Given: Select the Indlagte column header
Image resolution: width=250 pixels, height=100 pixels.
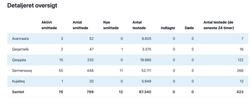Looking at the screenshot, I should click(168, 28).
